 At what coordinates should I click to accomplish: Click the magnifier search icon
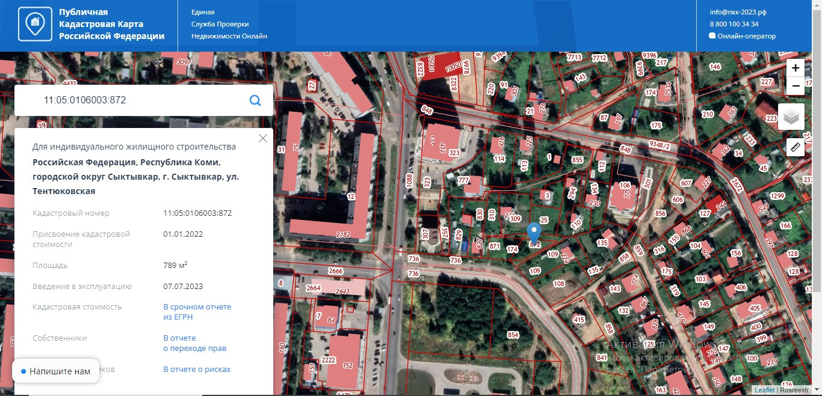(255, 100)
